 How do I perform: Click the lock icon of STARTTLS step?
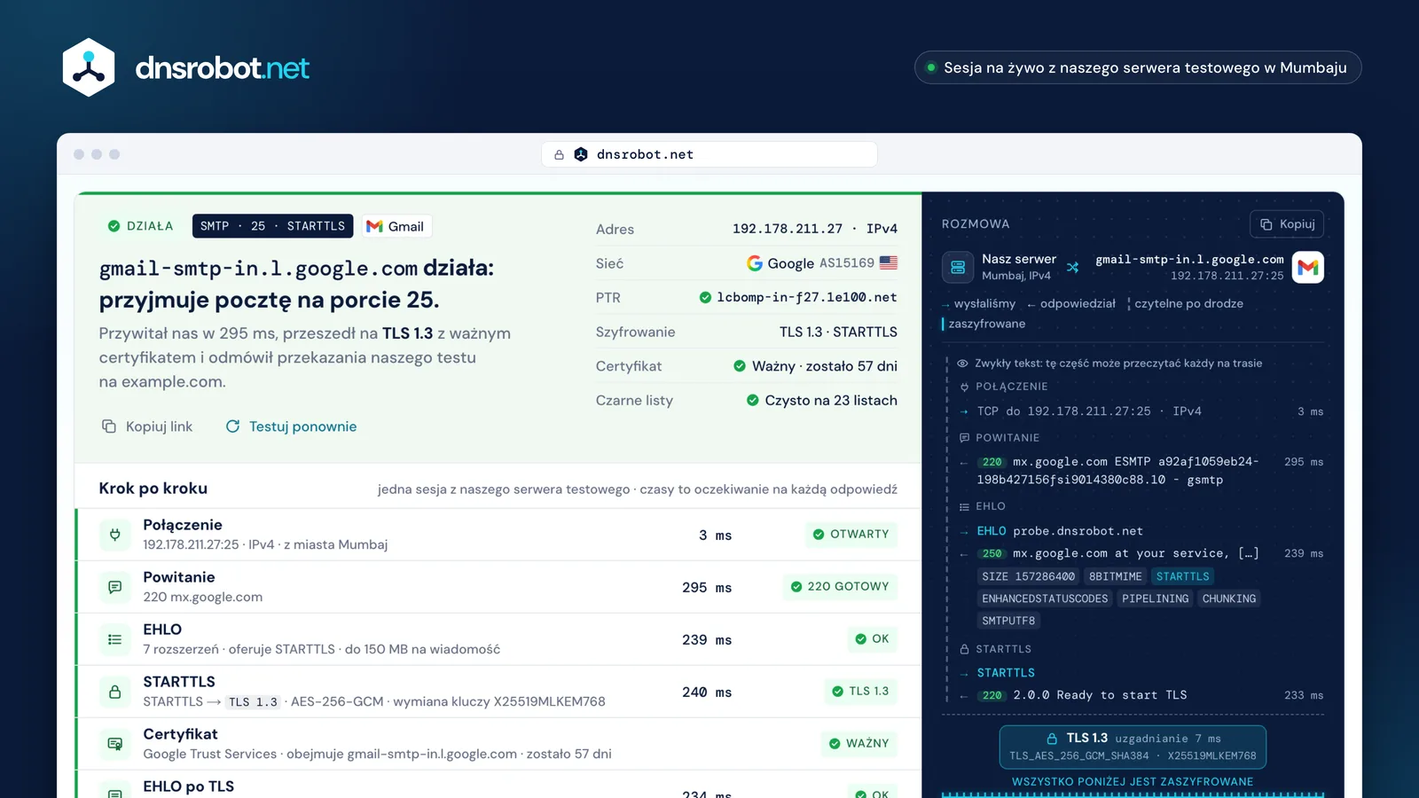tap(114, 692)
